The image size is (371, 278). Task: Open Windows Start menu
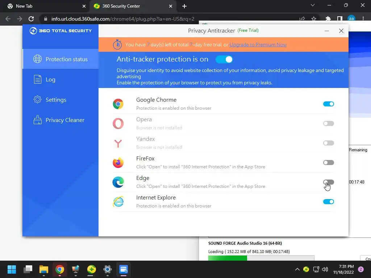click(x=12, y=269)
